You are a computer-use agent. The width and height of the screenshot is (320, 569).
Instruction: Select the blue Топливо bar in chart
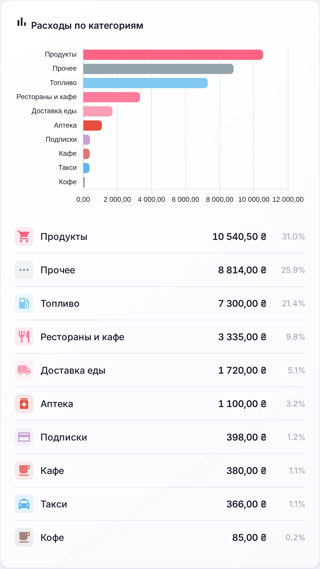pos(145,83)
